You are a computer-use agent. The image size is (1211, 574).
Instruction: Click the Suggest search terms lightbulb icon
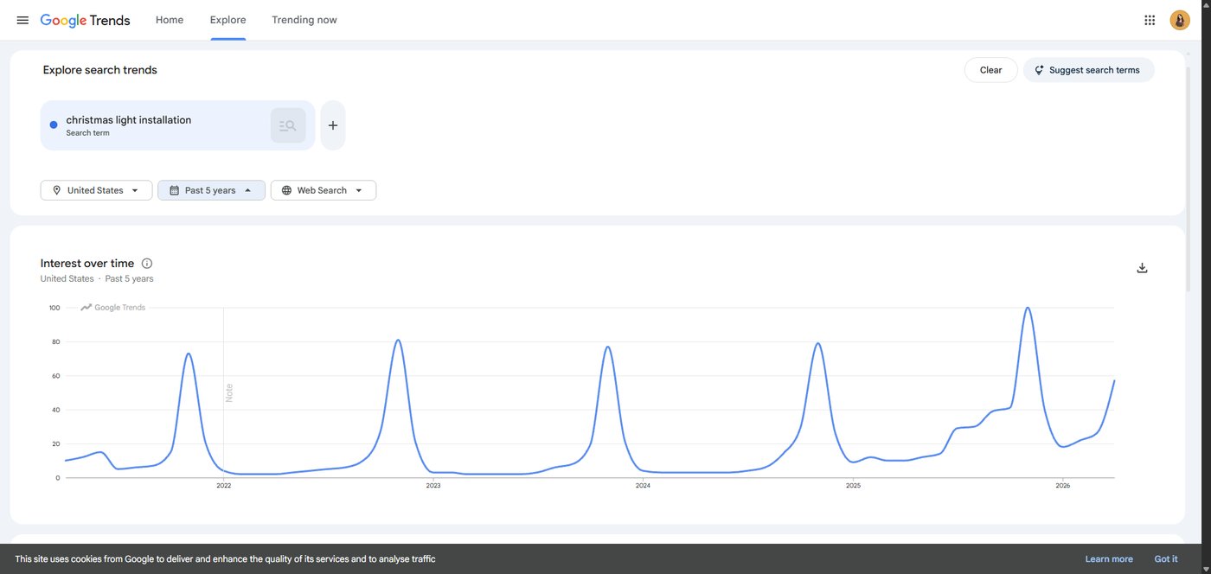(1038, 70)
